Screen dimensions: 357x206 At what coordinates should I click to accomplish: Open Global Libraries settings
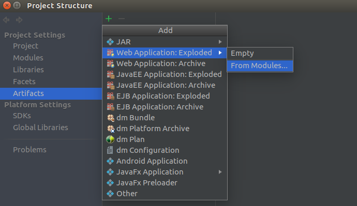51,128
